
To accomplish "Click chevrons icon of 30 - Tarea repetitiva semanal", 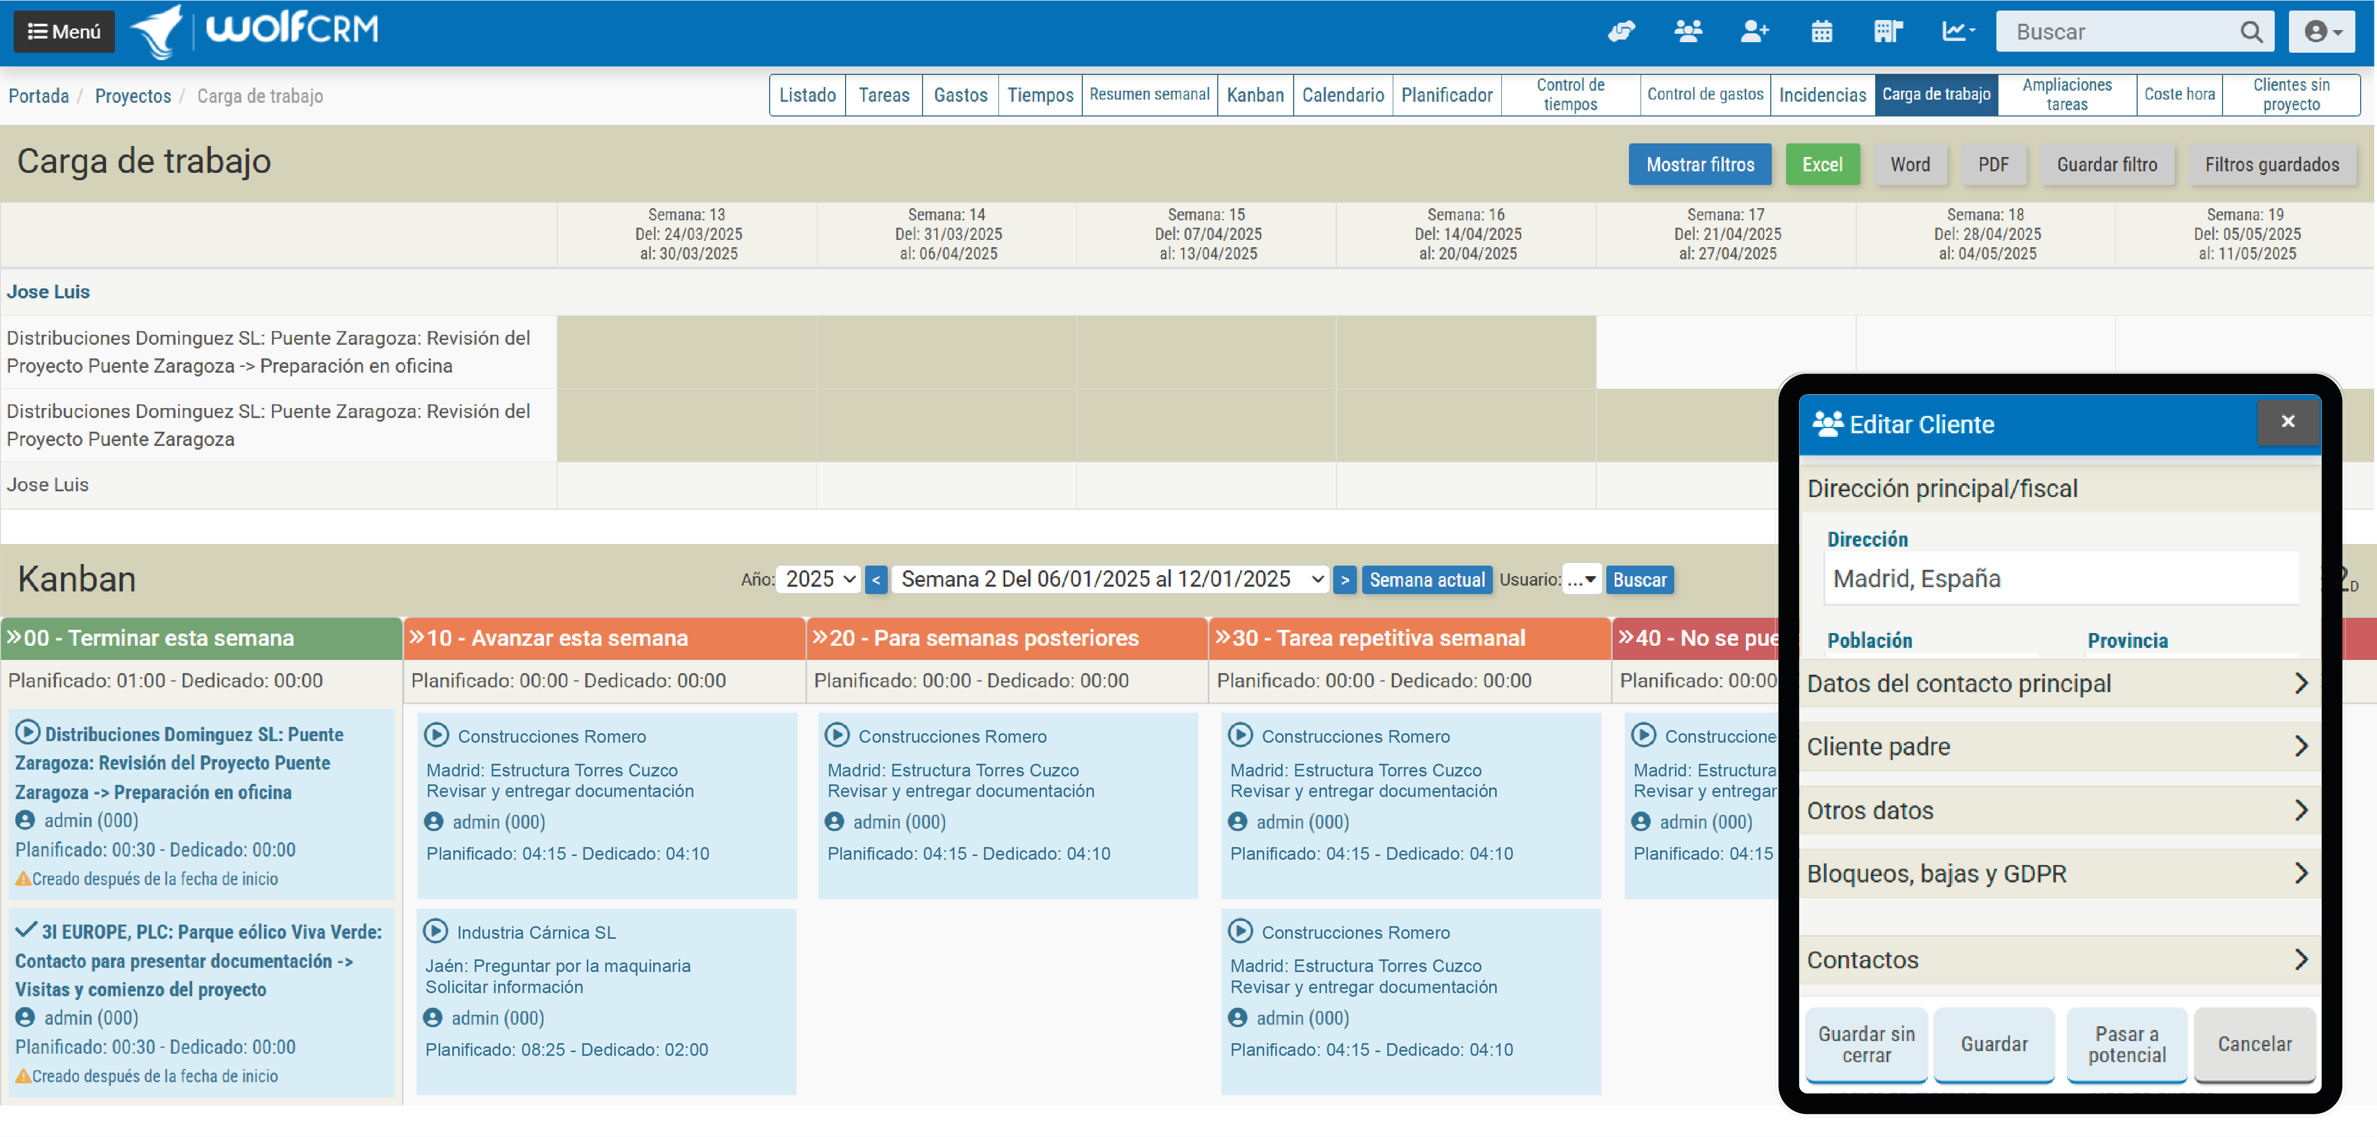I will 1223,638.
